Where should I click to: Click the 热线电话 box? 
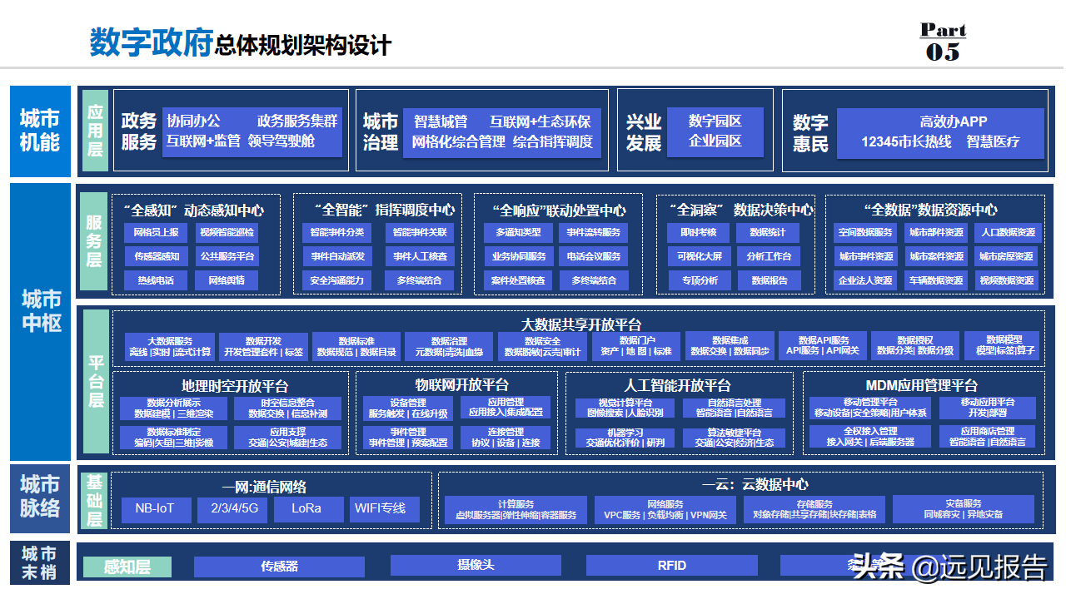click(157, 280)
